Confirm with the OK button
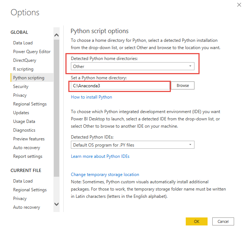This screenshot has height=236, width=245. point(196,221)
